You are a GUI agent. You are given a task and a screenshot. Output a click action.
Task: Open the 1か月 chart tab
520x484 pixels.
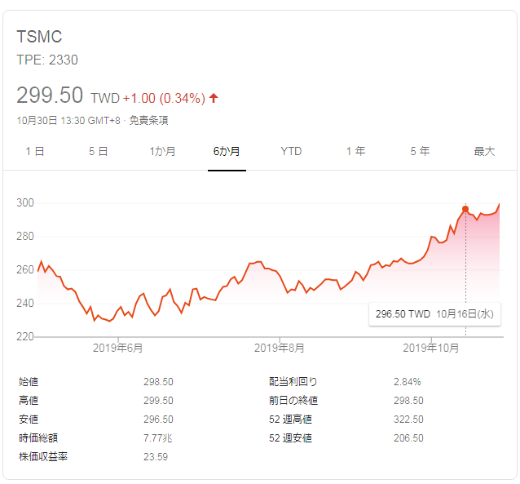click(163, 151)
